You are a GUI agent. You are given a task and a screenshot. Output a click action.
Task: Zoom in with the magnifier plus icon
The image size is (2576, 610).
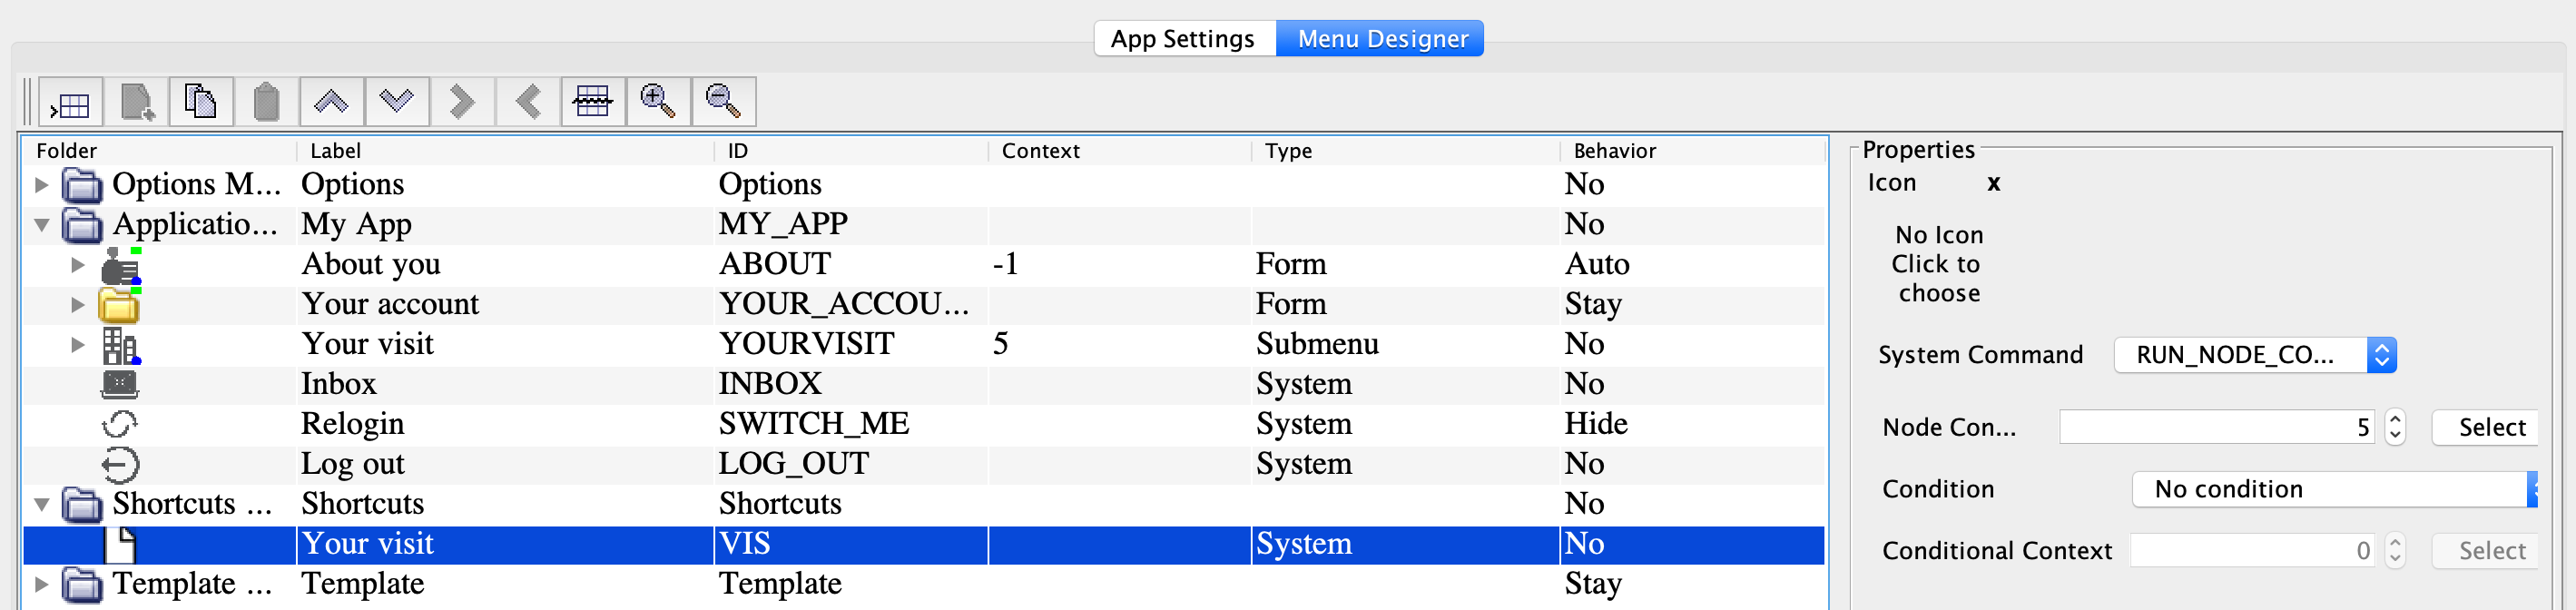click(x=658, y=103)
